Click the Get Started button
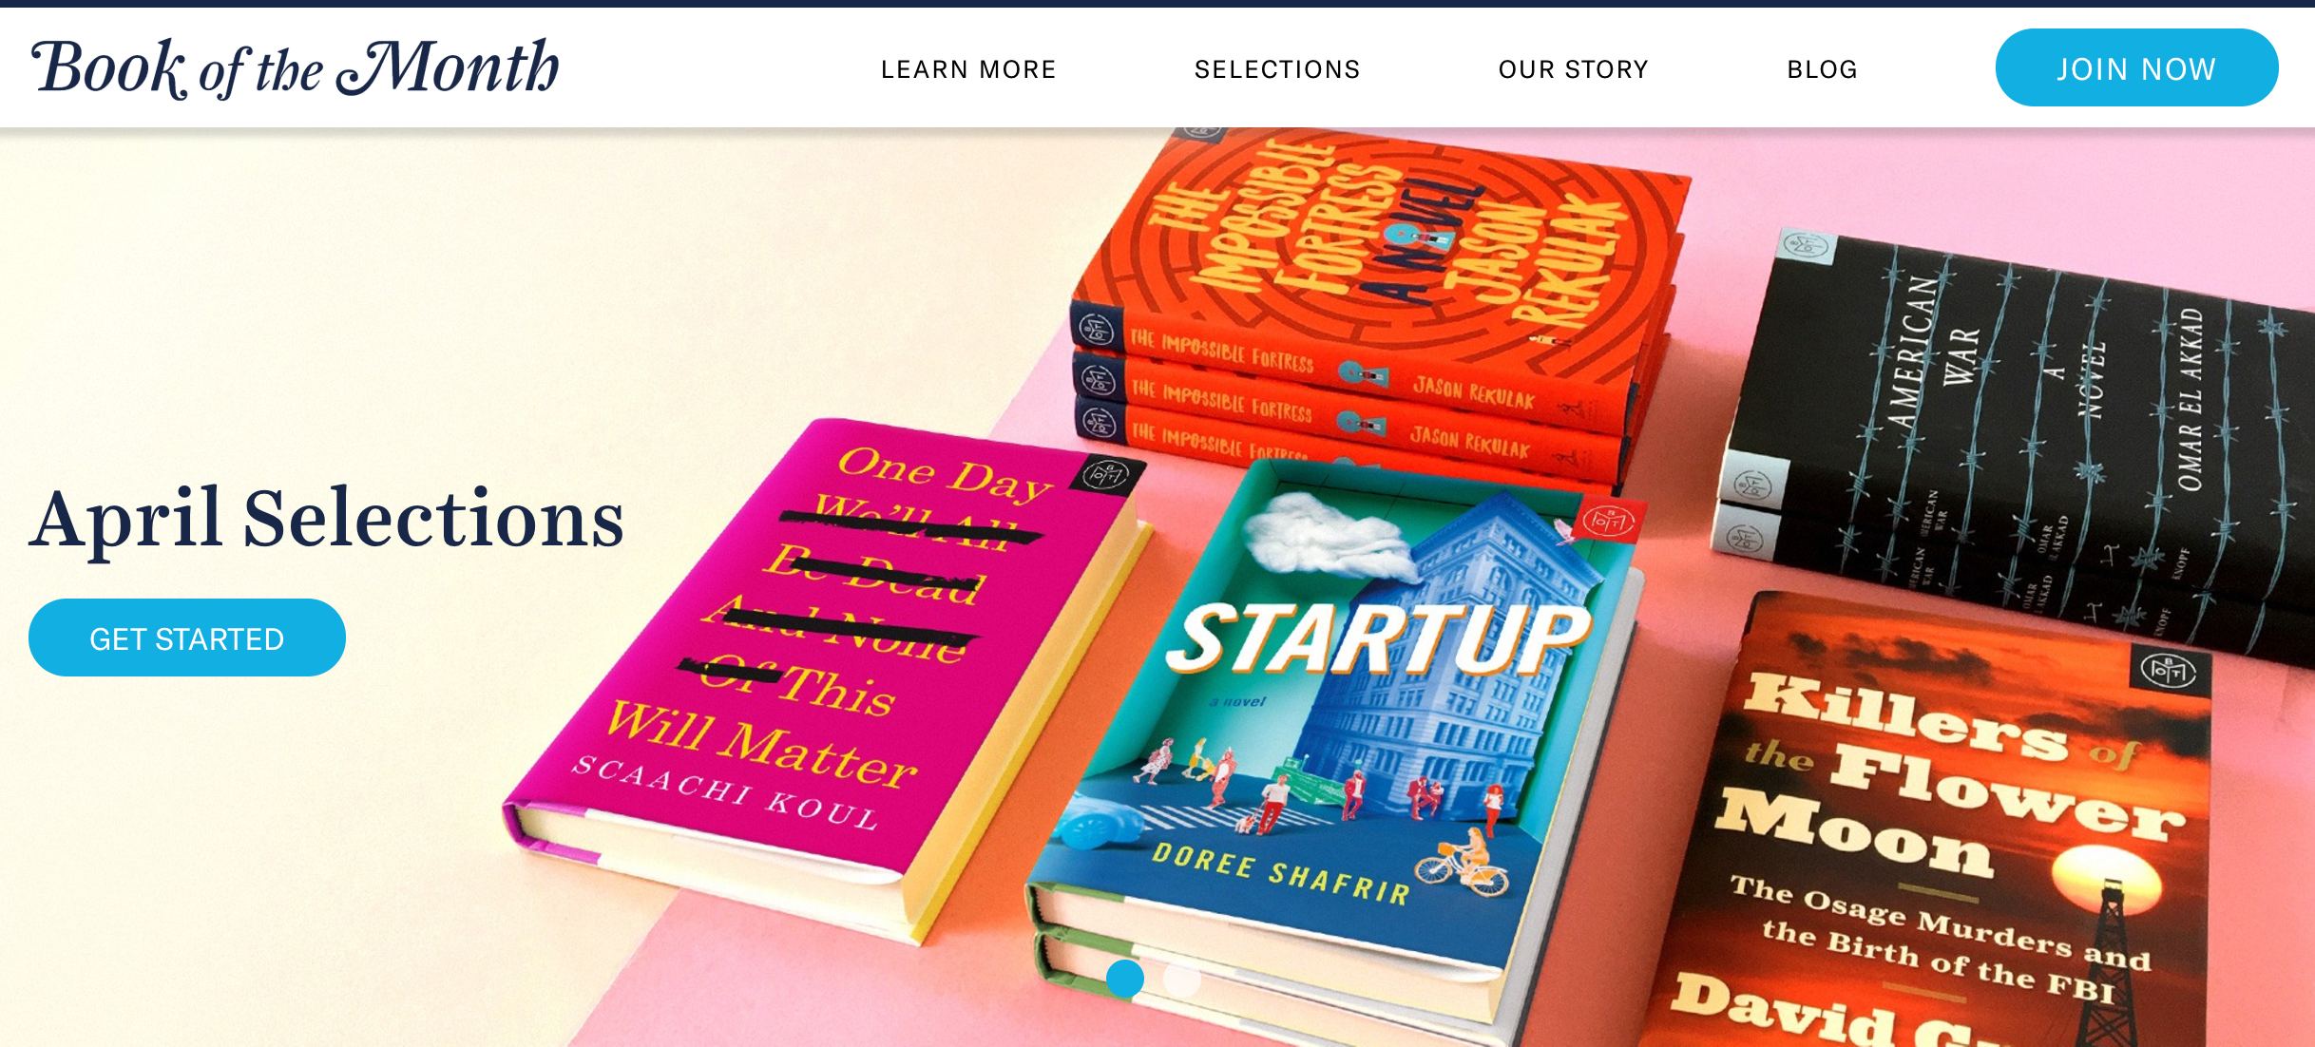Image resolution: width=2315 pixels, height=1047 pixels. (187, 638)
